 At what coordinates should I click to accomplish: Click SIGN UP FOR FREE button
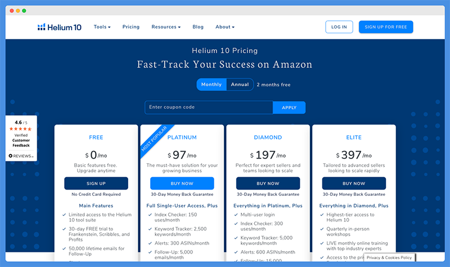click(386, 27)
